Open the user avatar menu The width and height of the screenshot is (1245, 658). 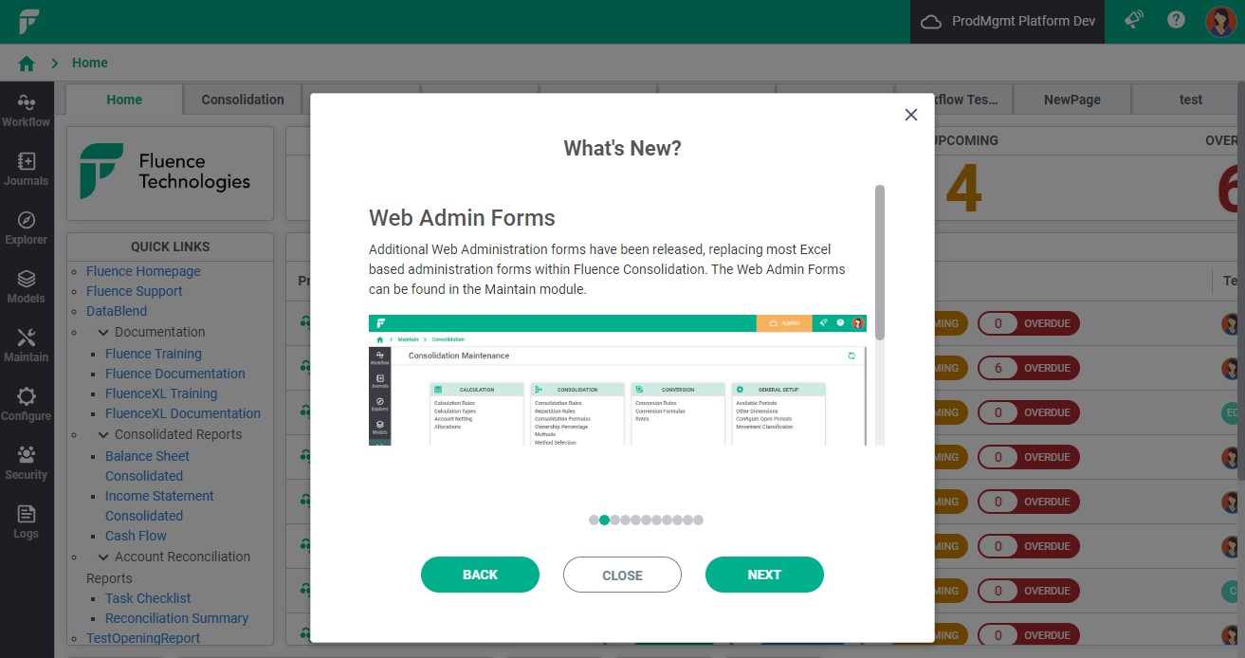pos(1220,21)
